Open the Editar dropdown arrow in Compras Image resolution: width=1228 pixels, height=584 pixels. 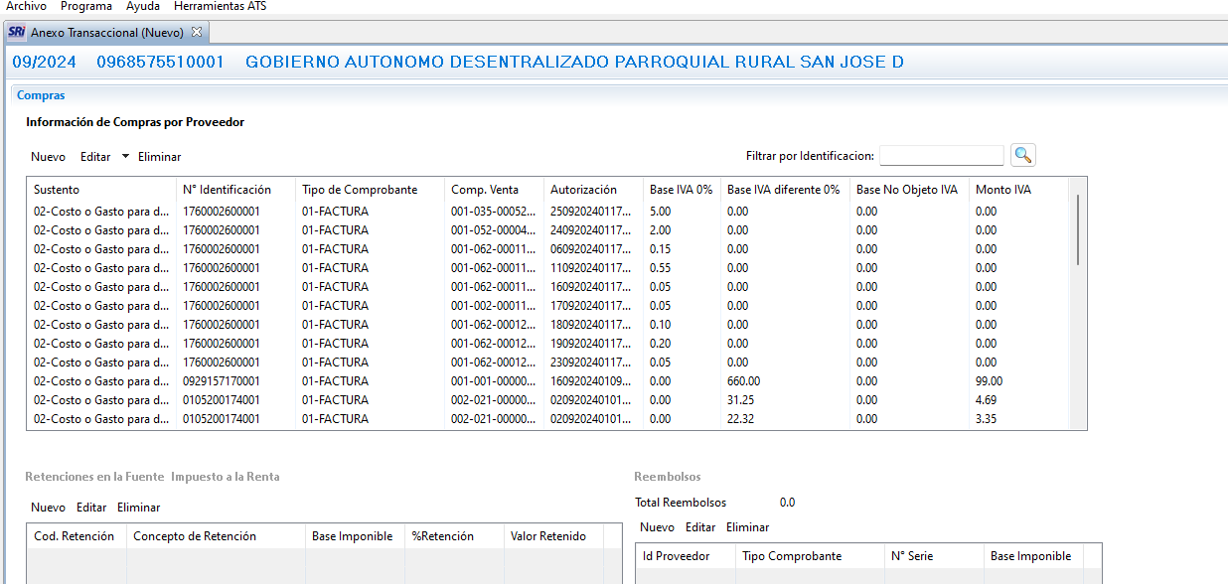[x=125, y=156]
